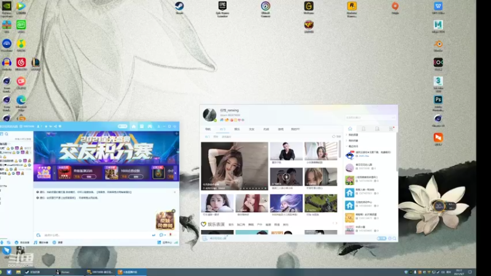Open the tower defense game thumbnail

tap(320, 203)
